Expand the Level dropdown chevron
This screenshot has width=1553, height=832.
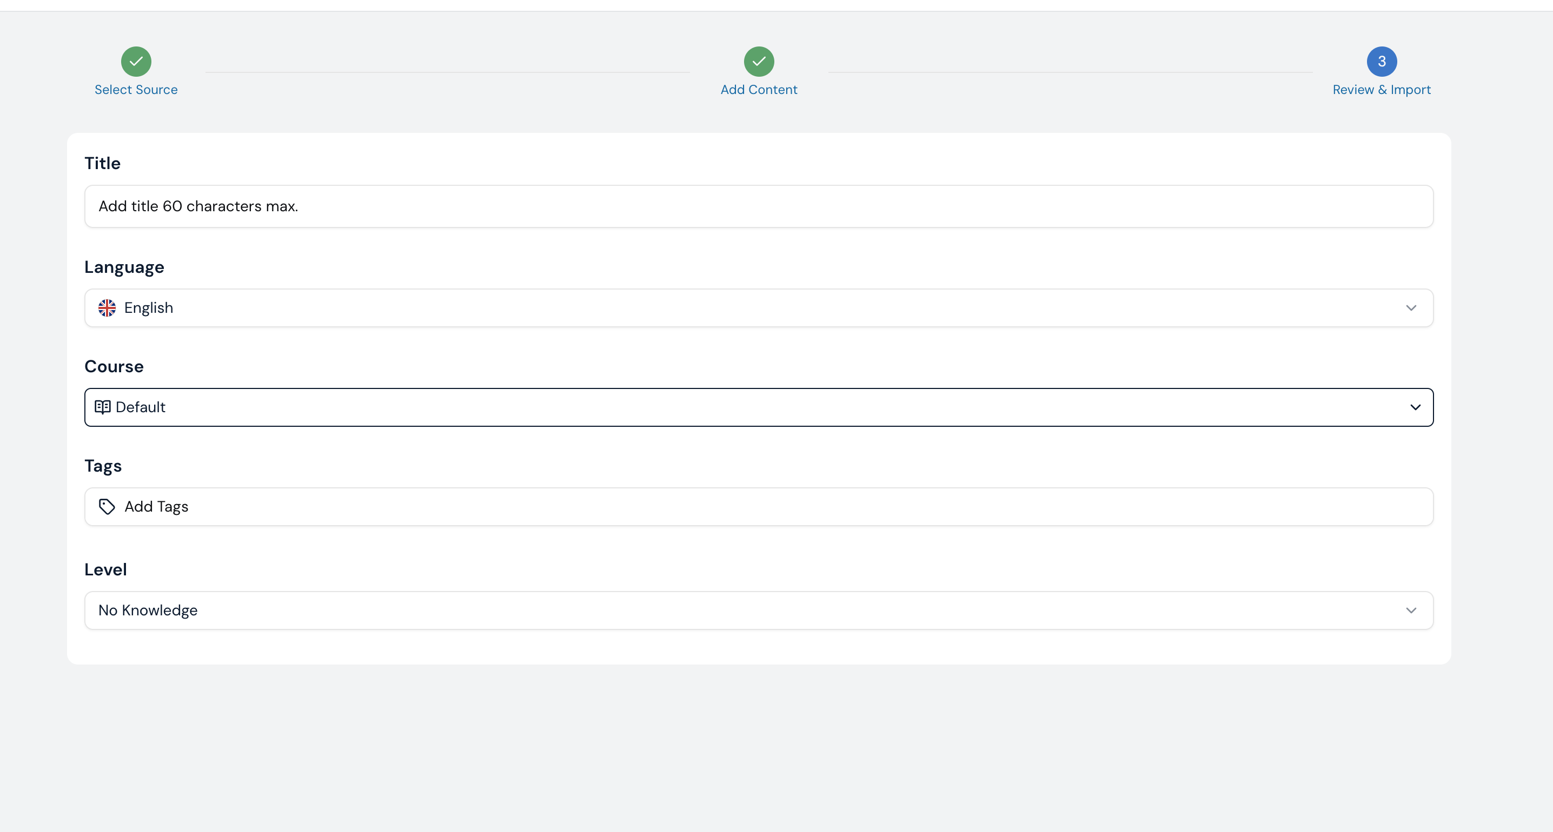pyautogui.click(x=1411, y=610)
